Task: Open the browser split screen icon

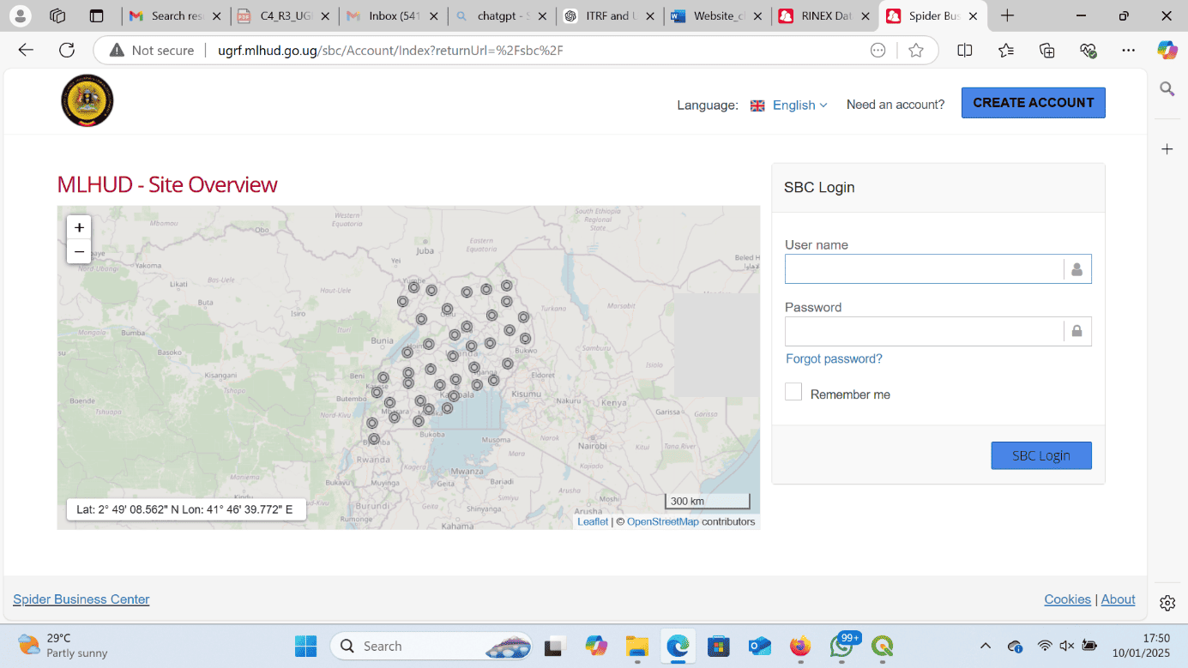Action: [x=965, y=51]
